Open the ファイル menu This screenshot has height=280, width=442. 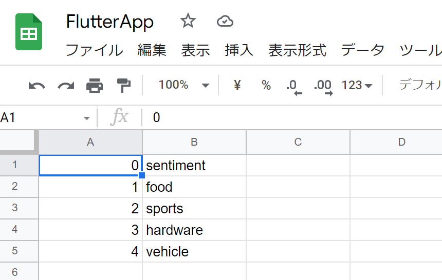[95, 50]
